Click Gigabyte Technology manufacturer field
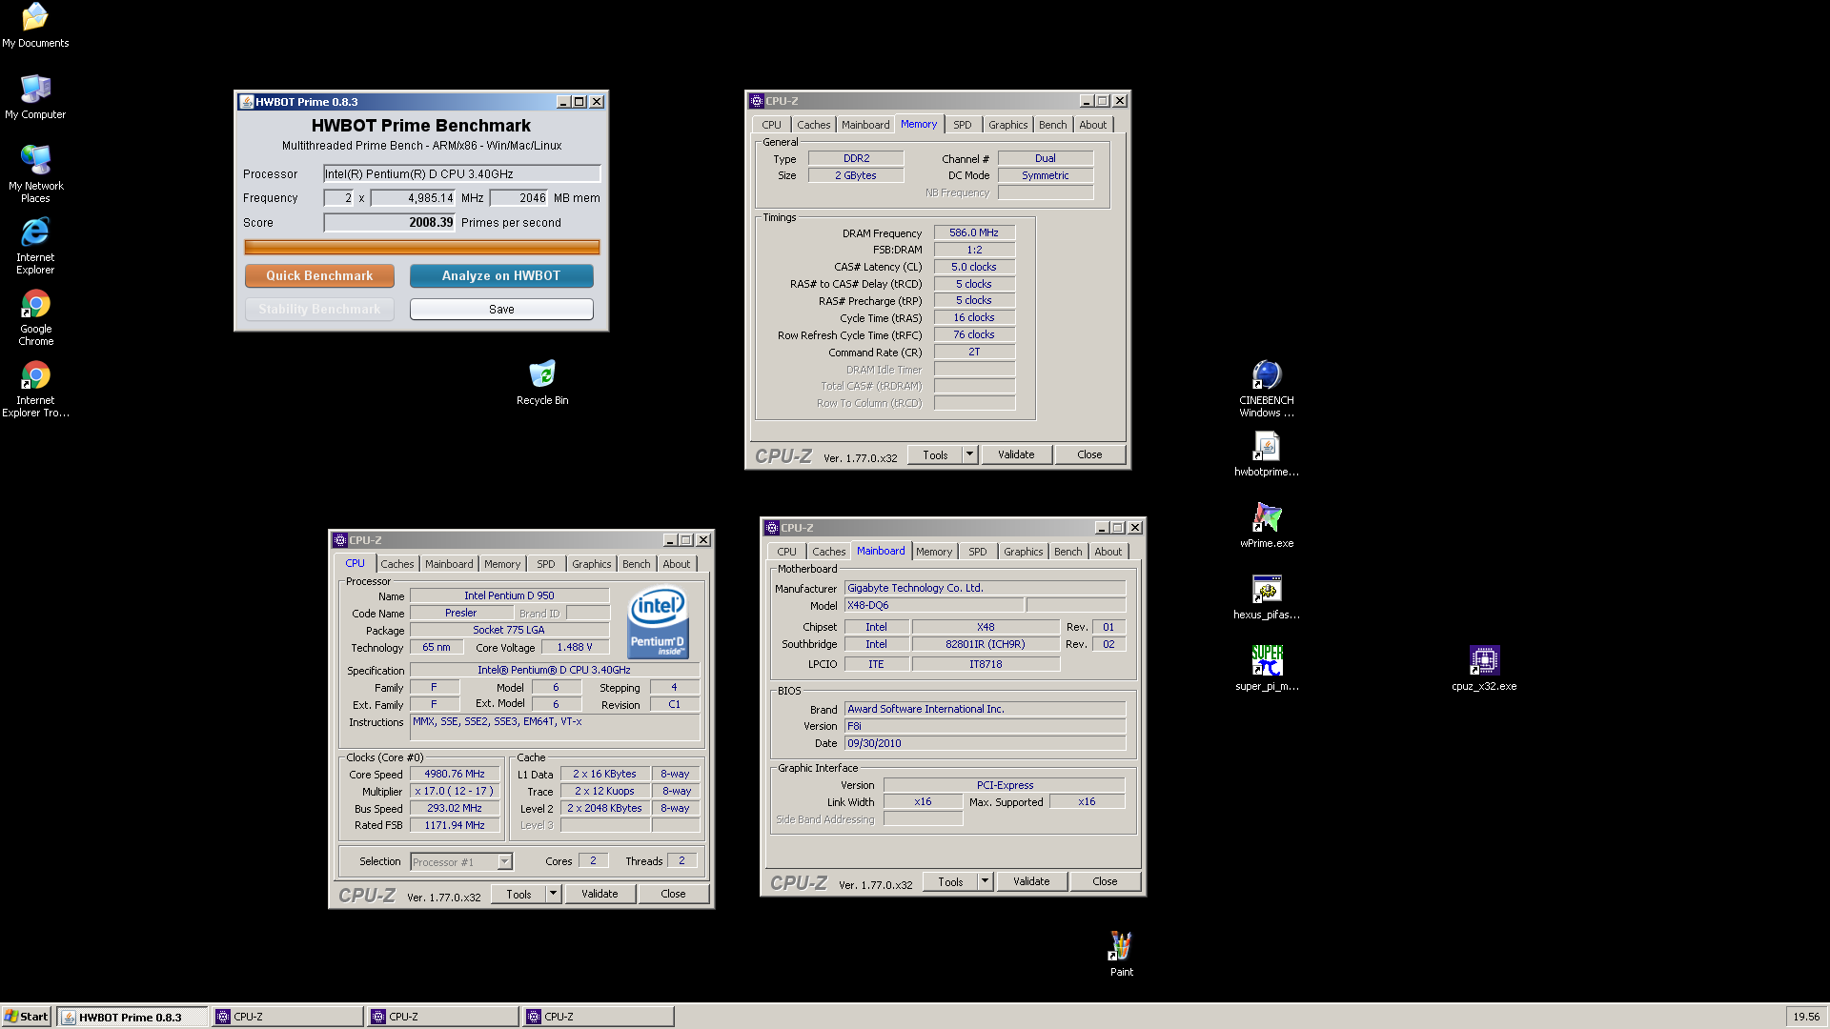This screenshot has width=1830, height=1029. point(985,588)
